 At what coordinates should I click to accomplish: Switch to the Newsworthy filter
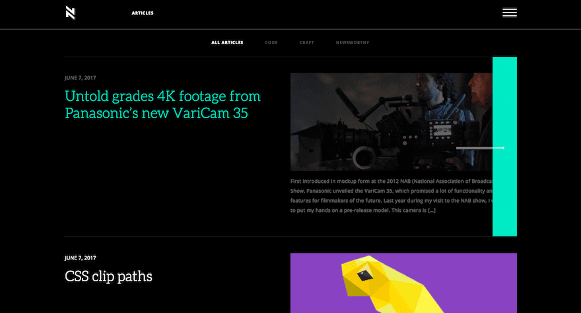(353, 43)
